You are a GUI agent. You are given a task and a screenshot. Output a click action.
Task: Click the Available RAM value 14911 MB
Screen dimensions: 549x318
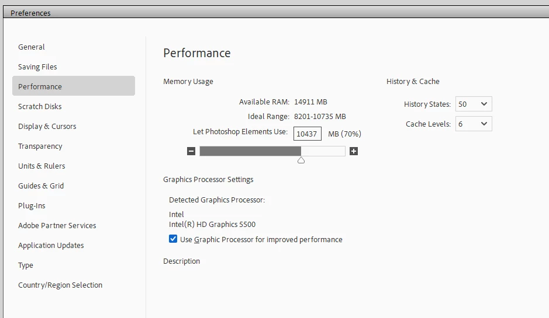click(x=310, y=102)
